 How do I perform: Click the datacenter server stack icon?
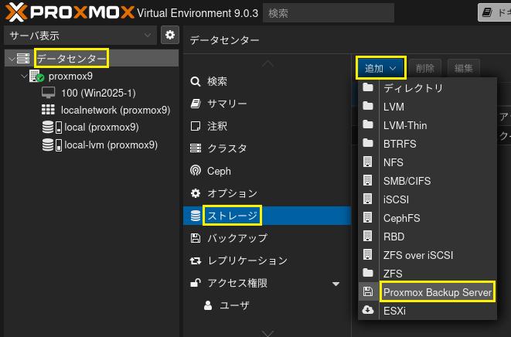coord(23,59)
